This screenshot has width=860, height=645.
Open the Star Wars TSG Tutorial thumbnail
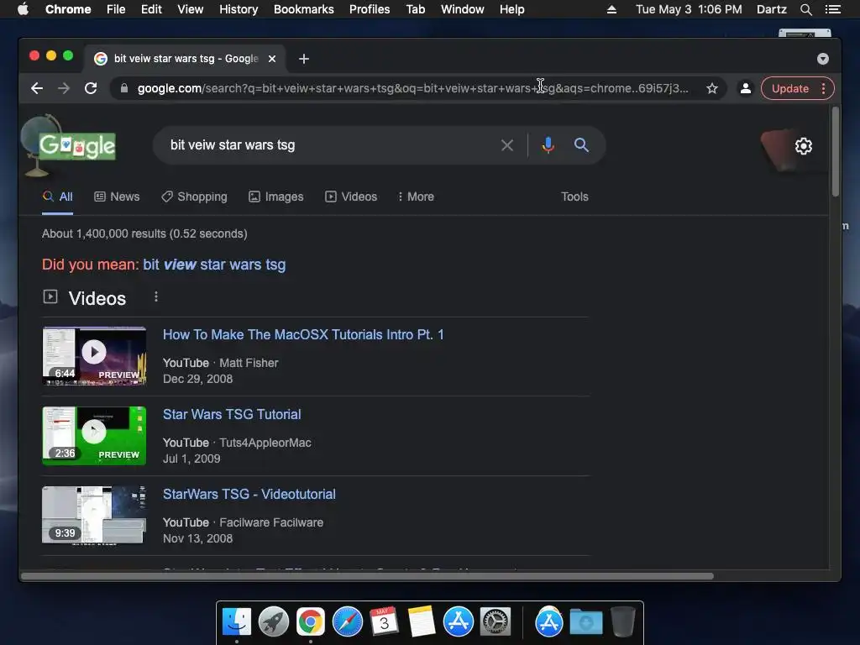(94, 436)
